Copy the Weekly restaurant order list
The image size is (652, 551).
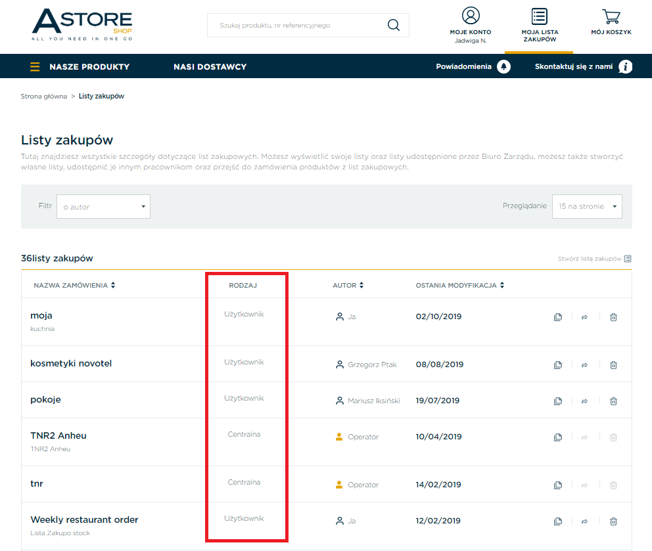(x=558, y=521)
